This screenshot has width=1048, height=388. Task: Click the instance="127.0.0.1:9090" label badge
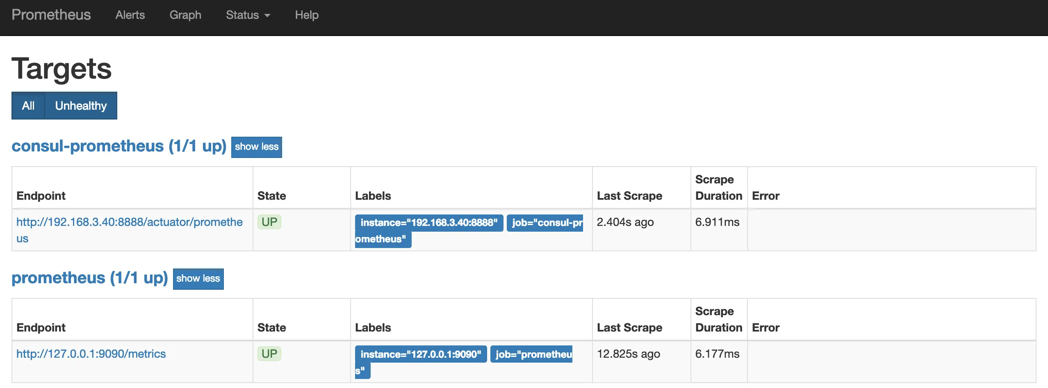tap(421, 354)
